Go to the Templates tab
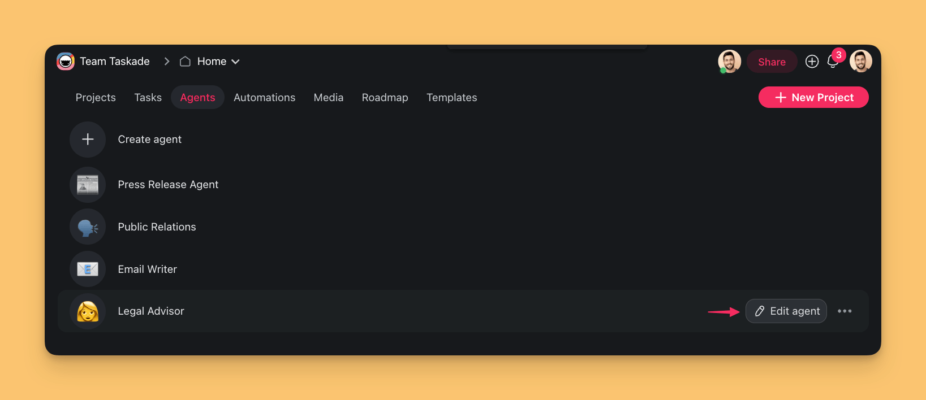Screen dimensions: 926x400 [x=451, y=98]
